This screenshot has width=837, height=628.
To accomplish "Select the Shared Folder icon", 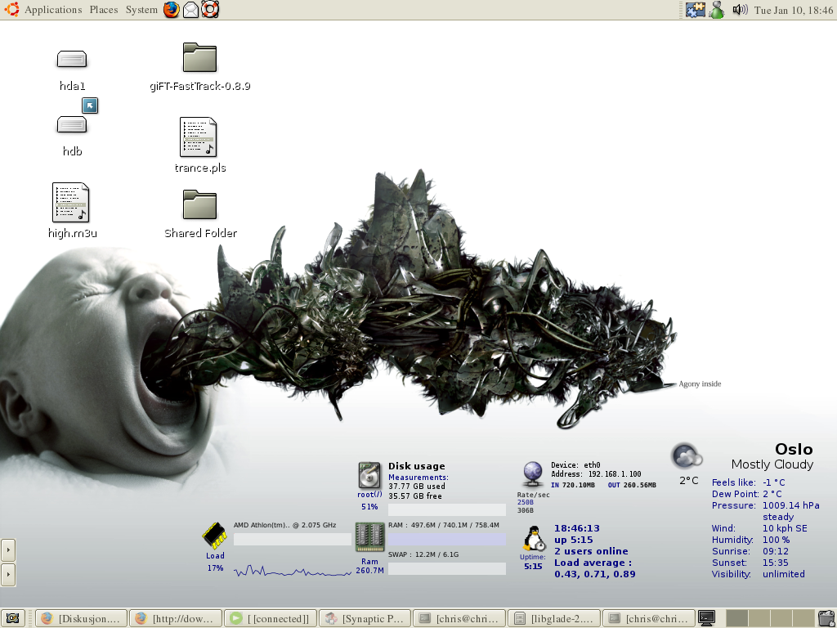I will pos(199,205).
